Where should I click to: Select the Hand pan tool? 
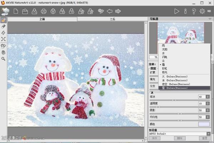pos(4,52)
